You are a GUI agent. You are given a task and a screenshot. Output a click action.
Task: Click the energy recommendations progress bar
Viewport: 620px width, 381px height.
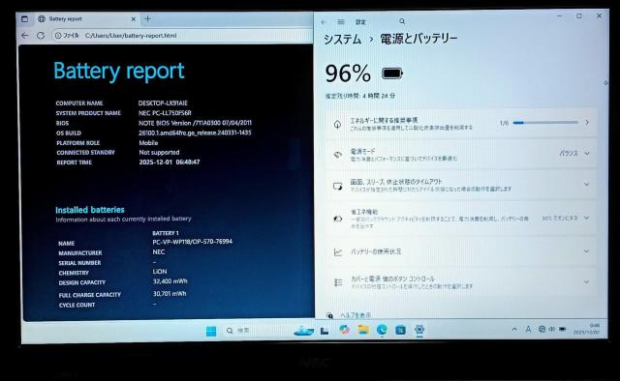coord(545,123)
